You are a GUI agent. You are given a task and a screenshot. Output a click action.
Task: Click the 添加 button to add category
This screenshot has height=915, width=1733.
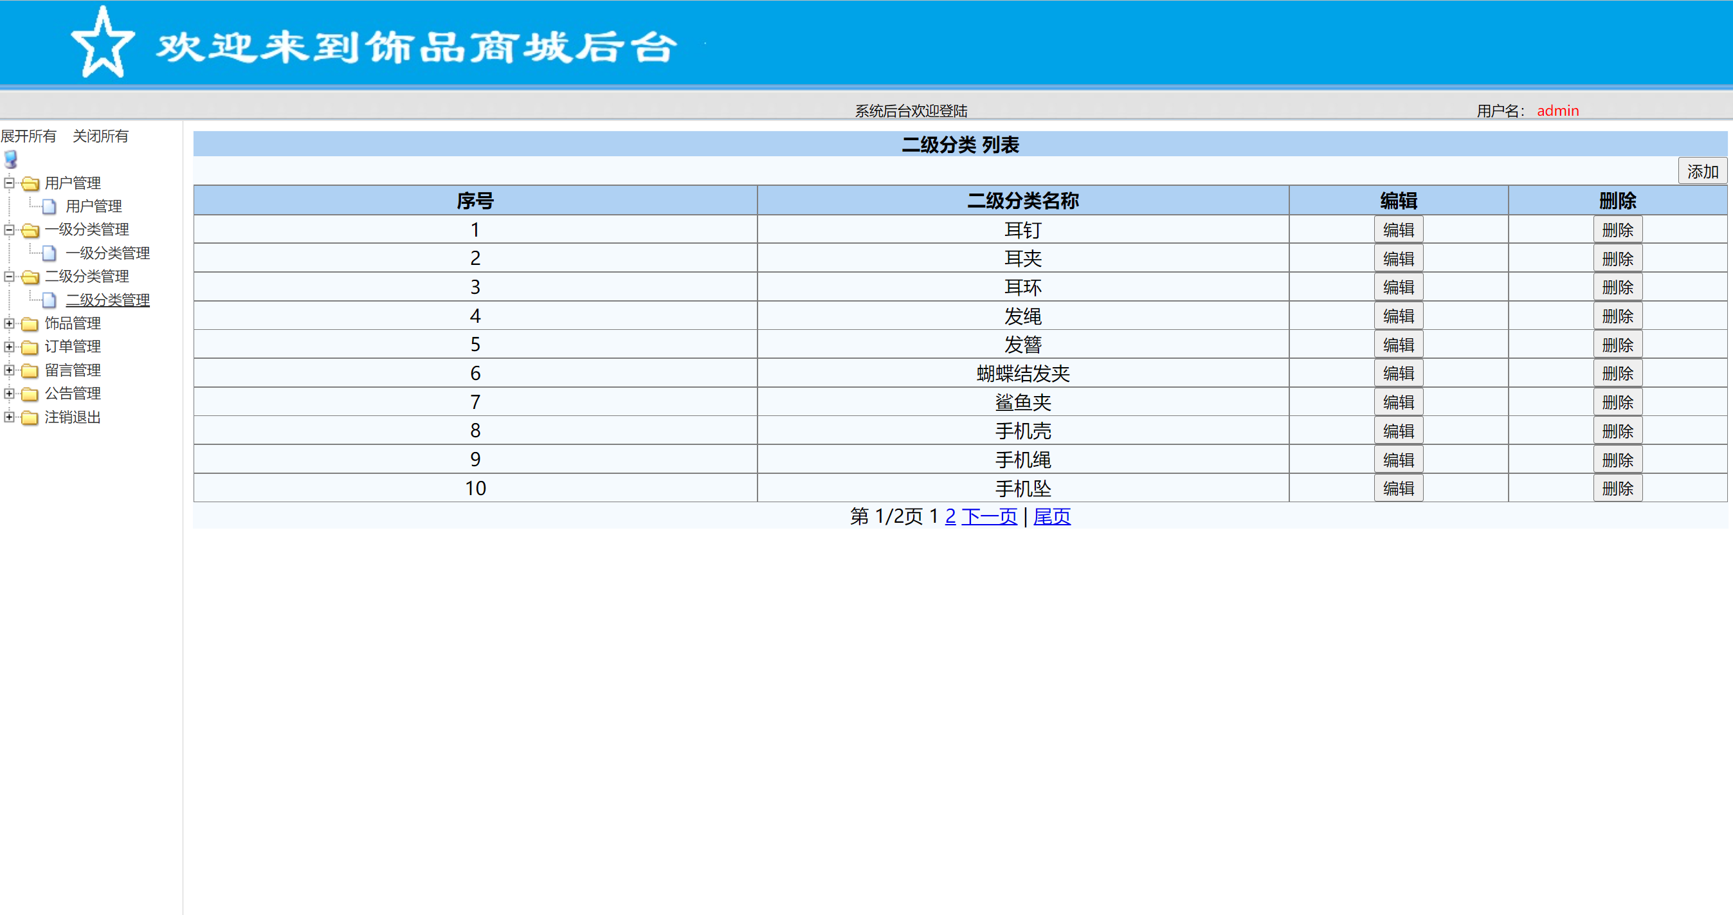1702,171
